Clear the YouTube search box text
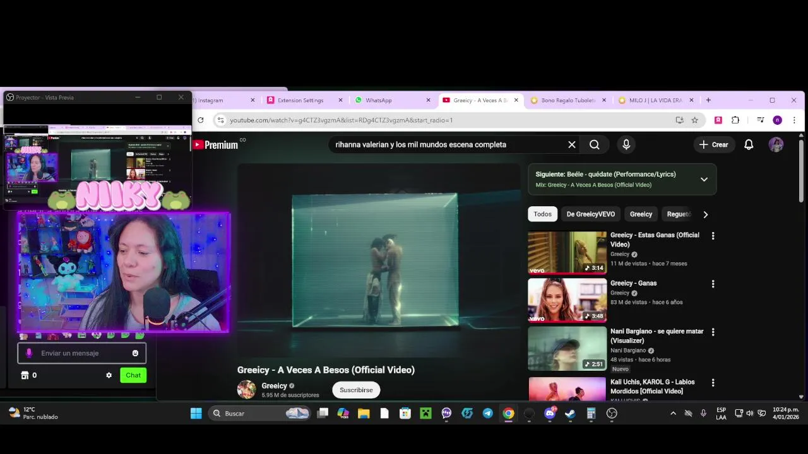 pos(572,144)
